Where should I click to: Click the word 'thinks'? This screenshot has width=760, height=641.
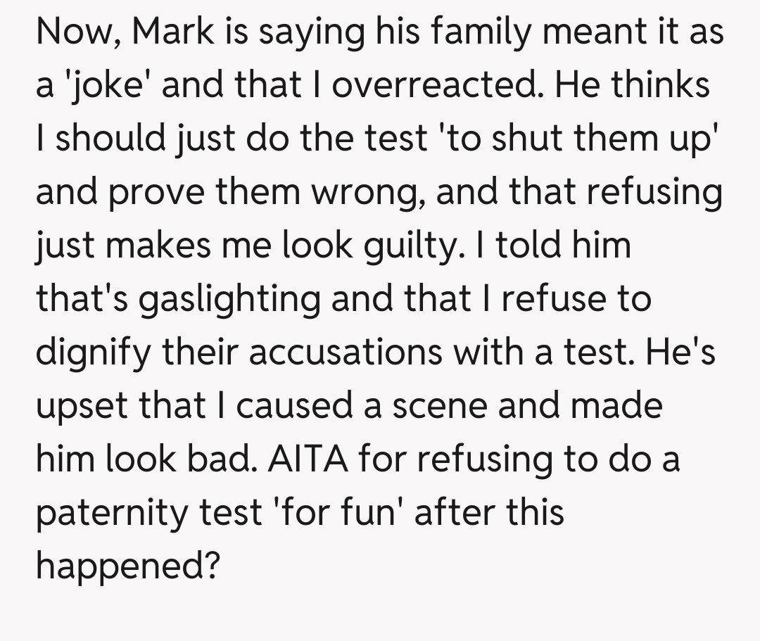point(661,87)
